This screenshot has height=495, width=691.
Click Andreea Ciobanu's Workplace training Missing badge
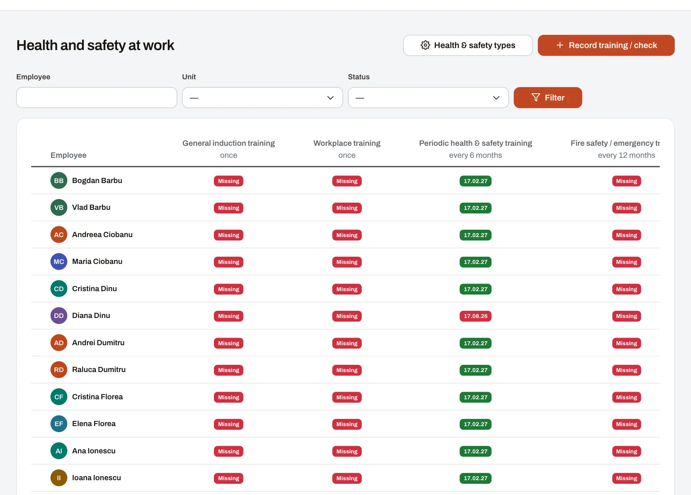tap(347, 235)
